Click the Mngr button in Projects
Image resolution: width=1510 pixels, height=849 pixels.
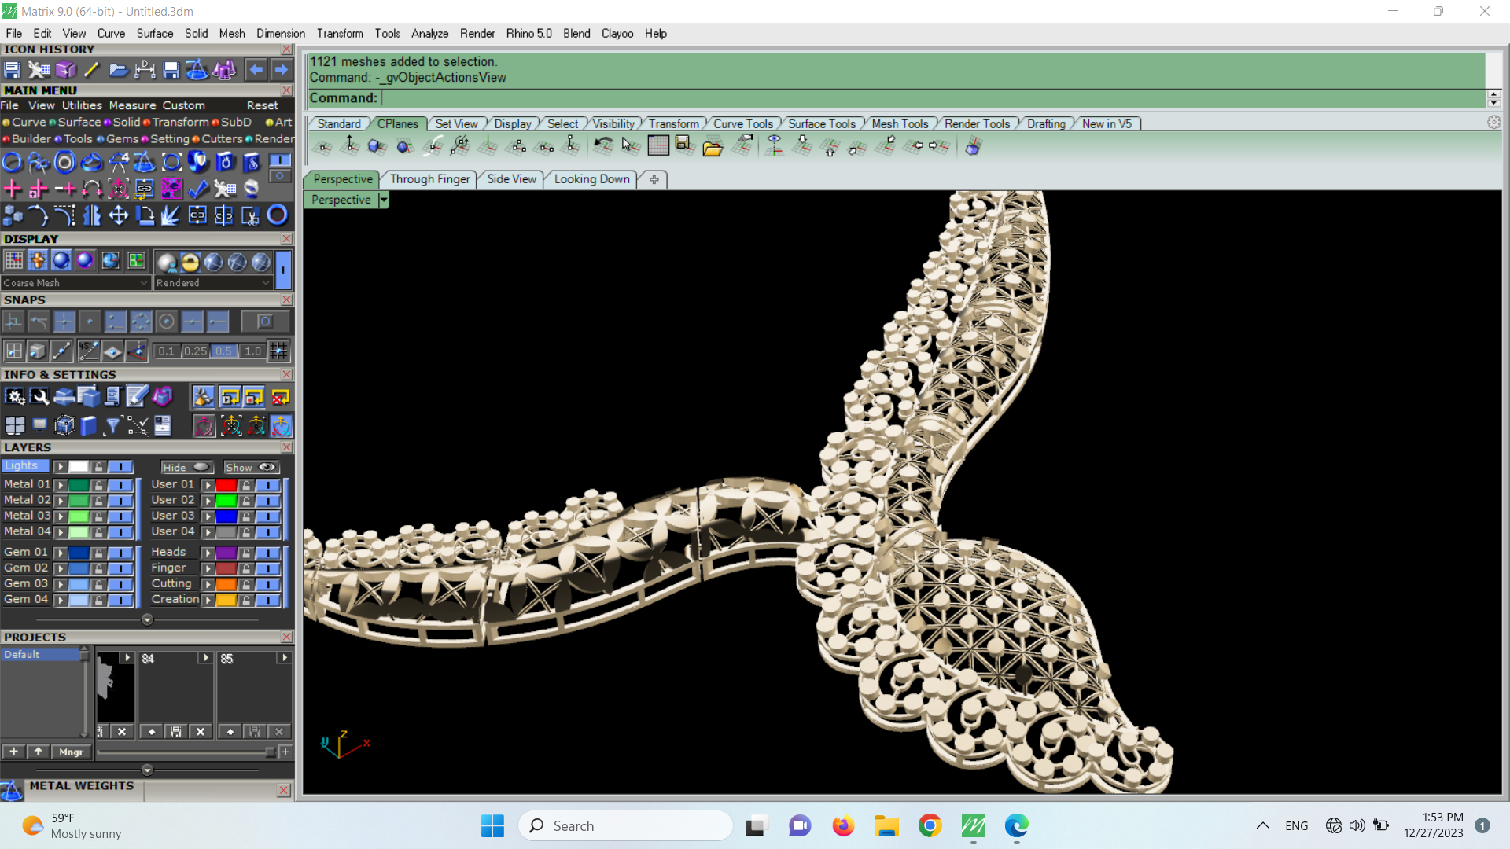pos(71,752)
